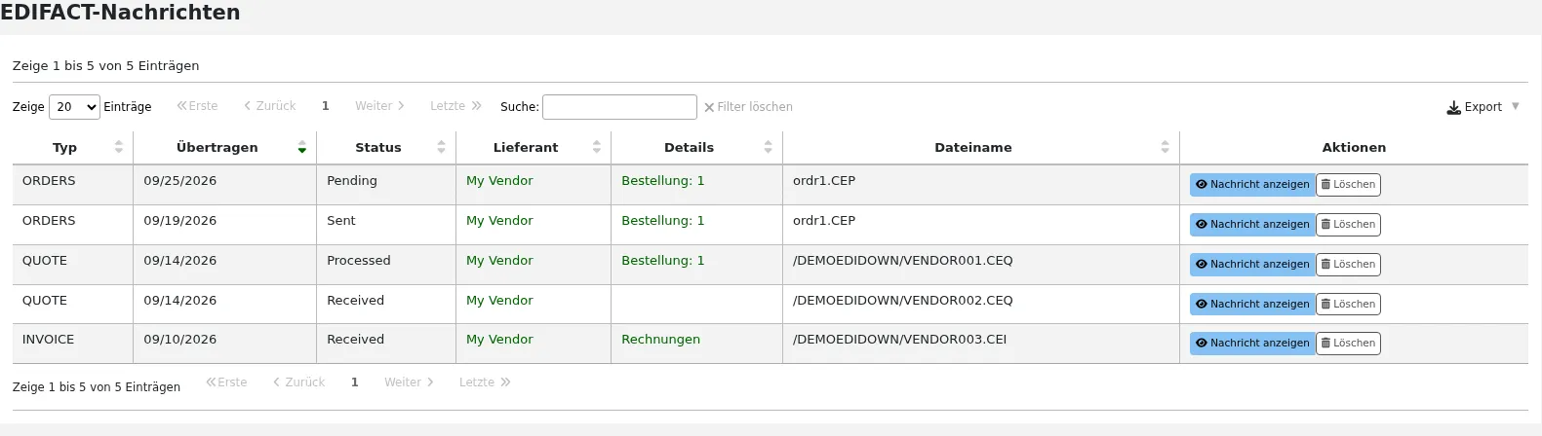1542x436 pixels.
Task: Clear filter with Filter löschen
Action: (748, 107)
